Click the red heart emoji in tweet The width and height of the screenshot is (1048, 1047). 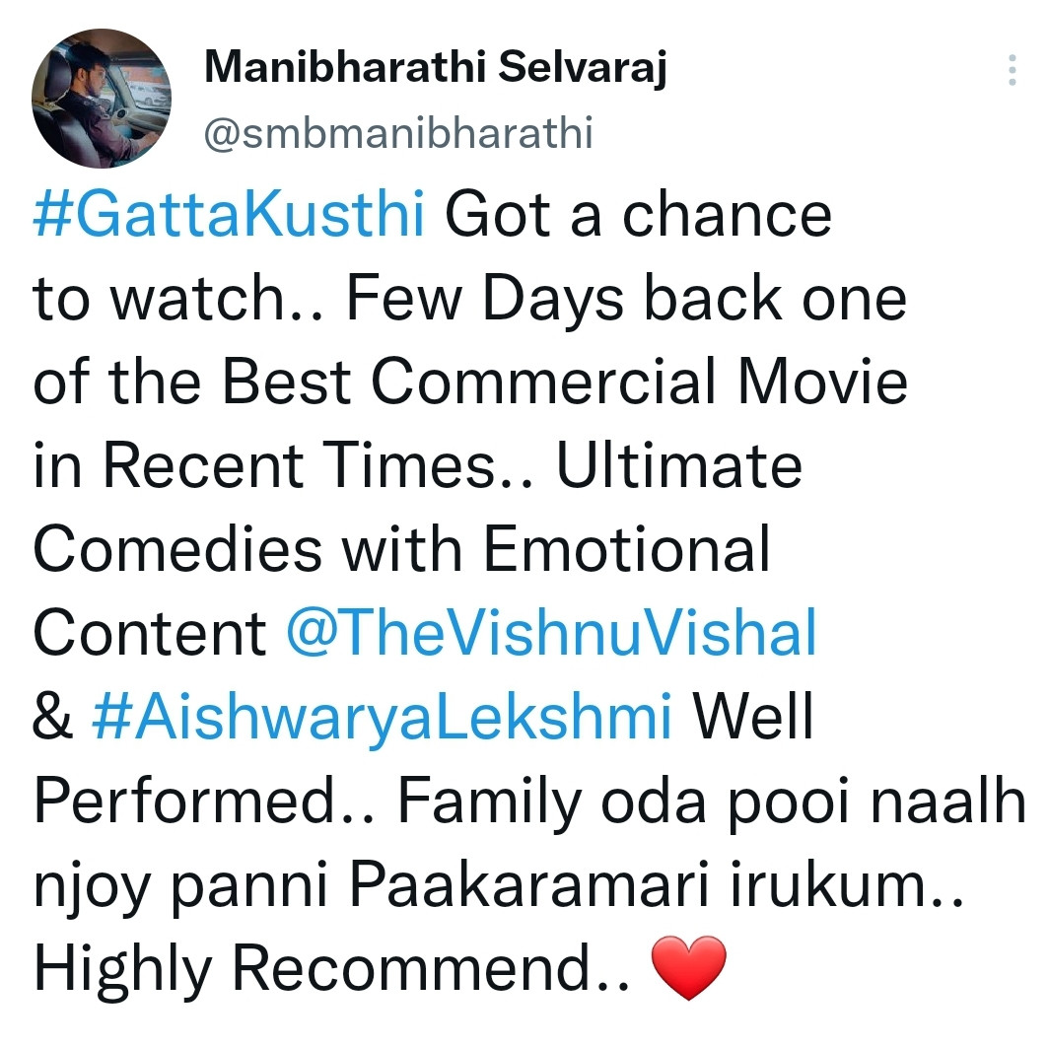tap(689, 967)
